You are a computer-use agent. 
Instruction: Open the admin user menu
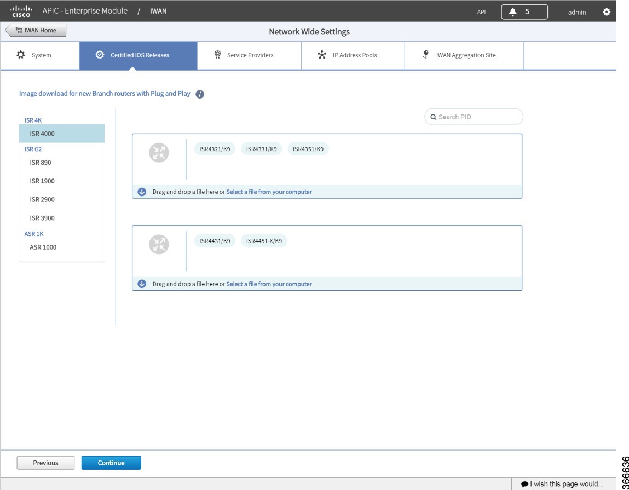(x=577, y=13)
